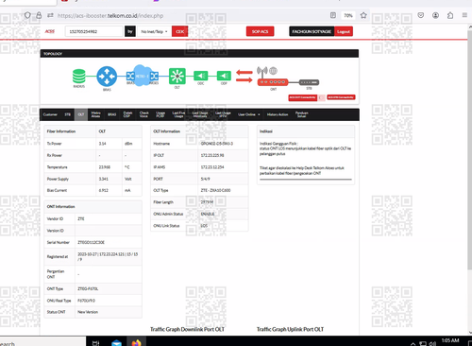
Task: Click the ACSS logo
Action: point(50,31)
